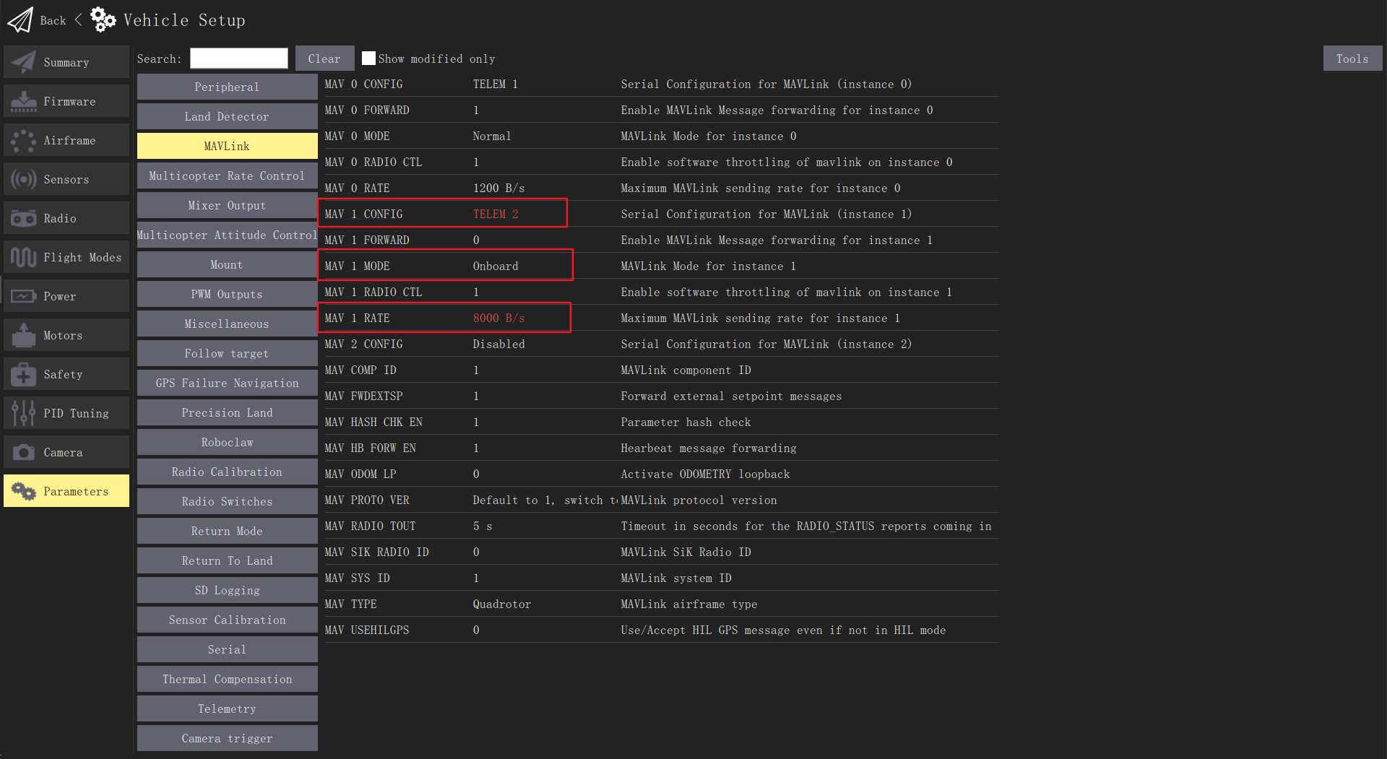Screen dimensions: 1387x759
Task: Click the Back paper-plane icon
Action: coord(20,19)
